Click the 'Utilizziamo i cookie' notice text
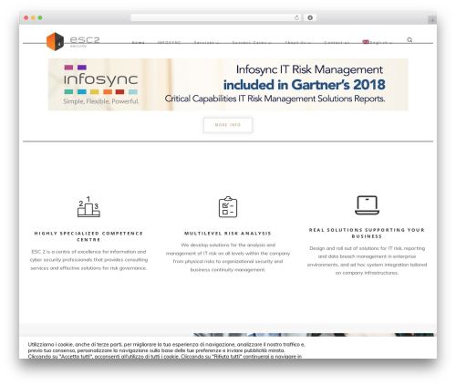 click(x=166, y=350)
